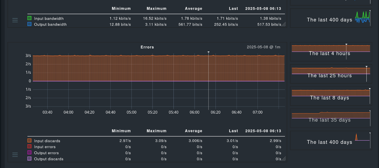The width and height of the screenshot is (379, 168).
Task: Click the Errors graph title
Action: (147, 47)
